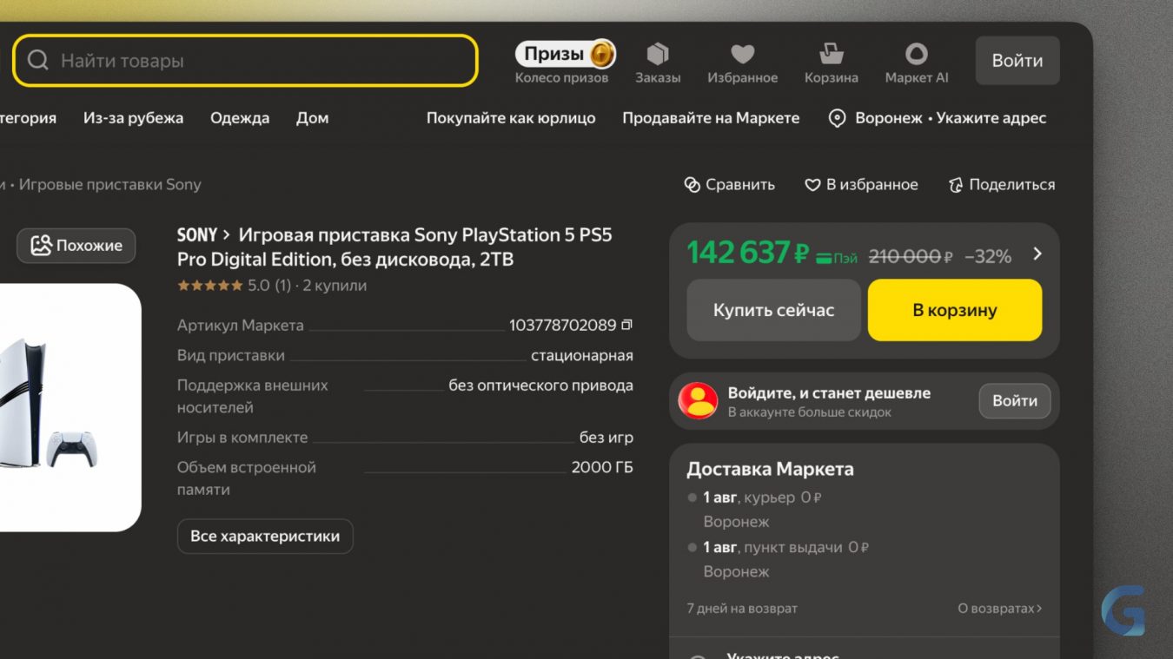Click crossed-out 210 000 ₽ price

[x=911, y=257]
